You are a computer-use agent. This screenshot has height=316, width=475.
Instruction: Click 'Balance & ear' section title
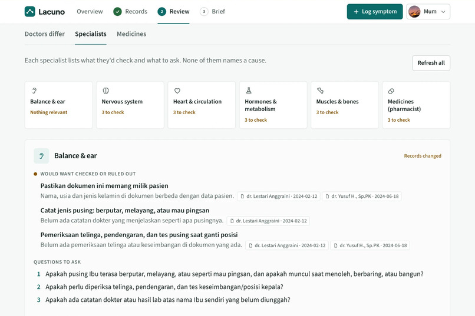point(75,156)
